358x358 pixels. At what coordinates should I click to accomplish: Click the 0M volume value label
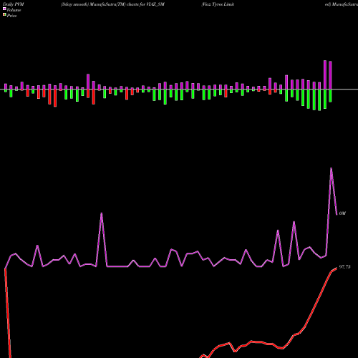342,213
